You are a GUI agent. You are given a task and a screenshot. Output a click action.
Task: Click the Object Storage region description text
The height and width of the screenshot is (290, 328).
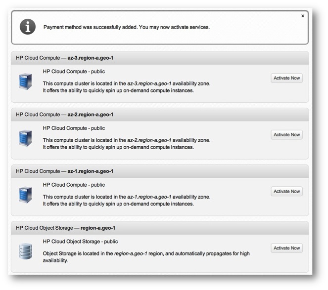pos(146,257)
